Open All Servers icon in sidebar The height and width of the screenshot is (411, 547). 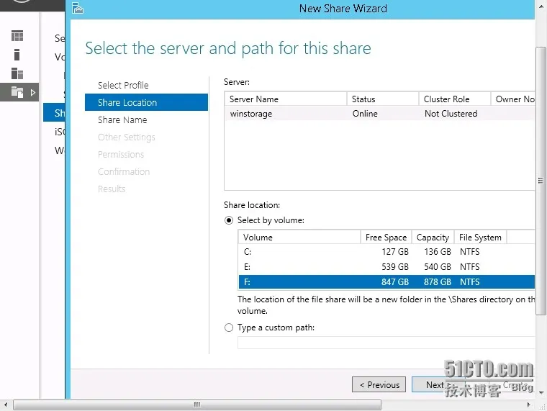(17, 73)
